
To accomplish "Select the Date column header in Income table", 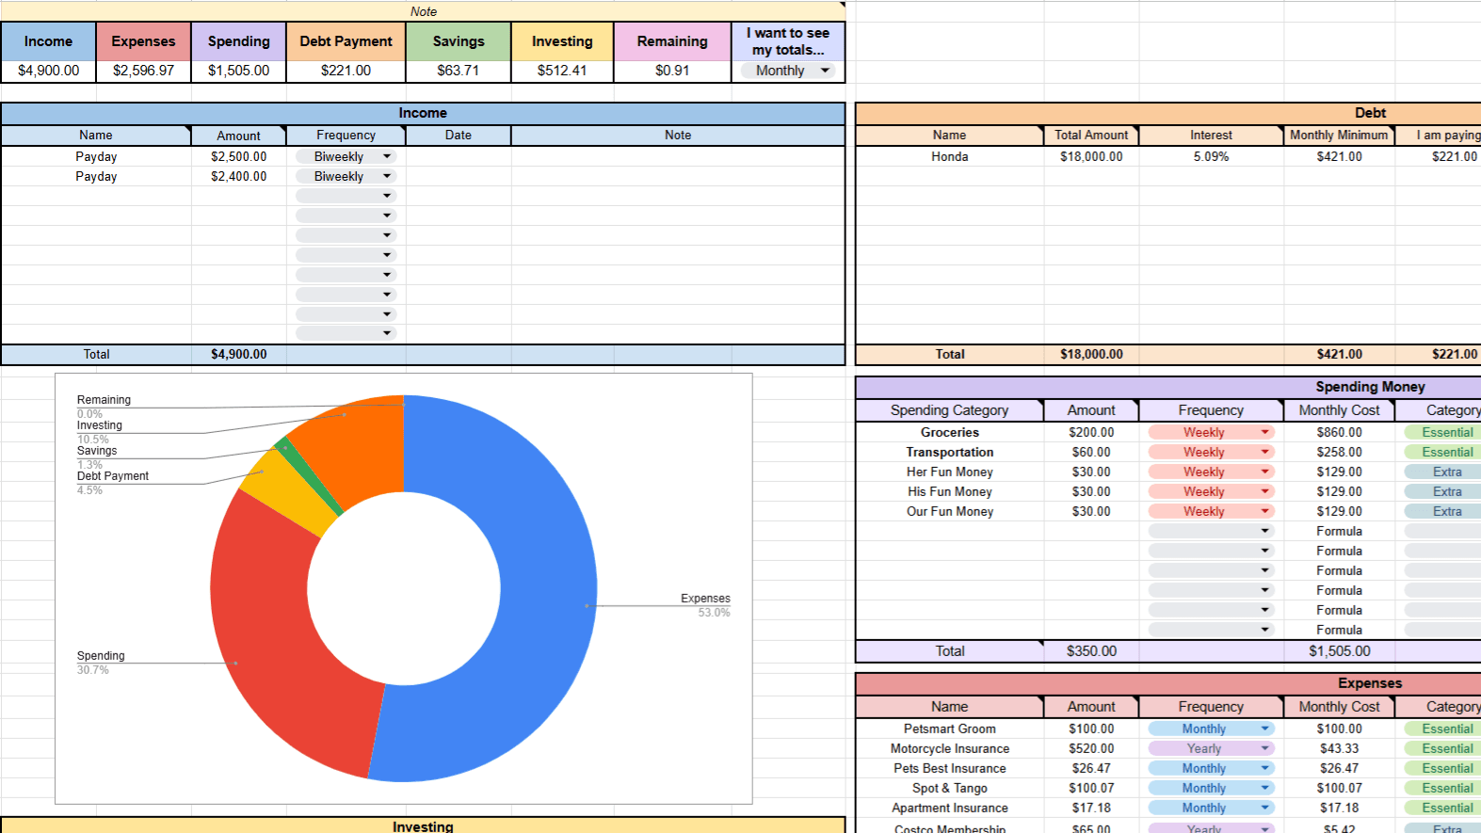I will 459,136.
